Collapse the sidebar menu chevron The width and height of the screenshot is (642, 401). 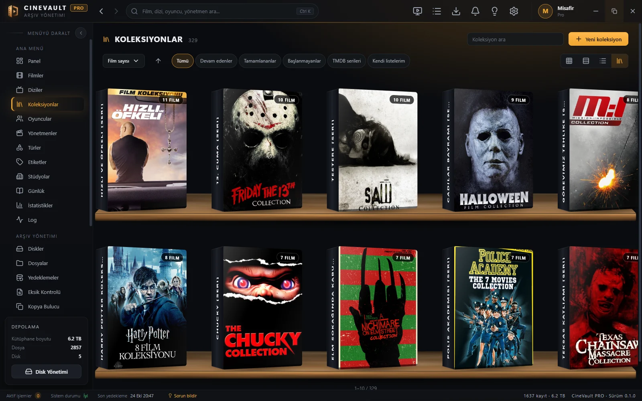click(81, 33)
